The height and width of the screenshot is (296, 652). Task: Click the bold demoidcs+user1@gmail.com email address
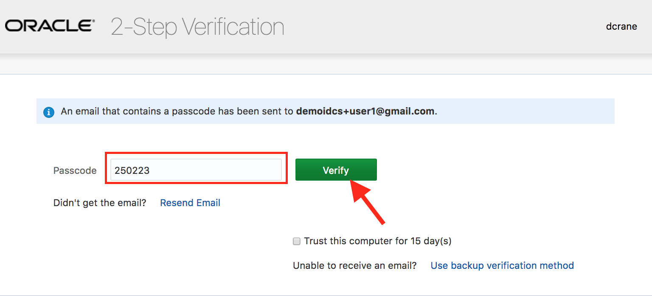click(365, 112)
